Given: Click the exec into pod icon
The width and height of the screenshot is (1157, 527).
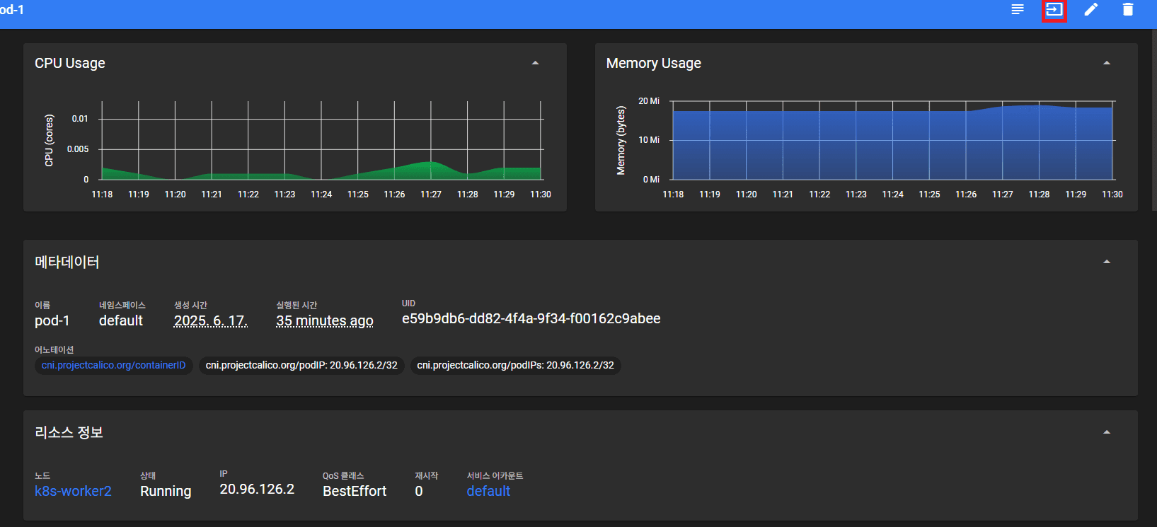Looking at the screenshot, I should point(1054,10).
